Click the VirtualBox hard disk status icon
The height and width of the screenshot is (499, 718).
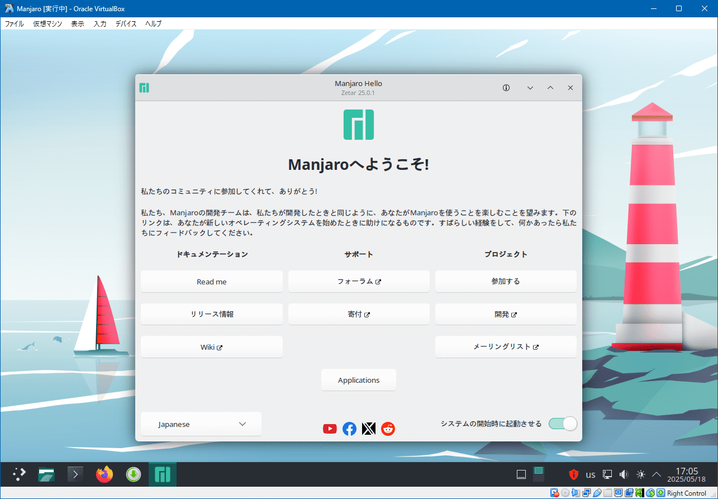555,493
